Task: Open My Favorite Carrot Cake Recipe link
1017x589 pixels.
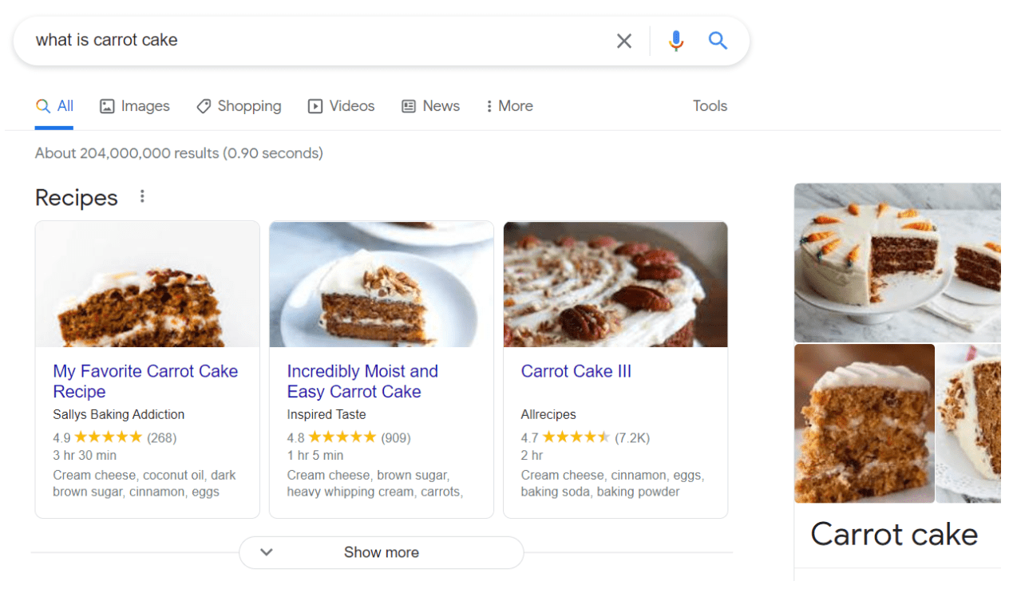Action: tap(145, 381)
